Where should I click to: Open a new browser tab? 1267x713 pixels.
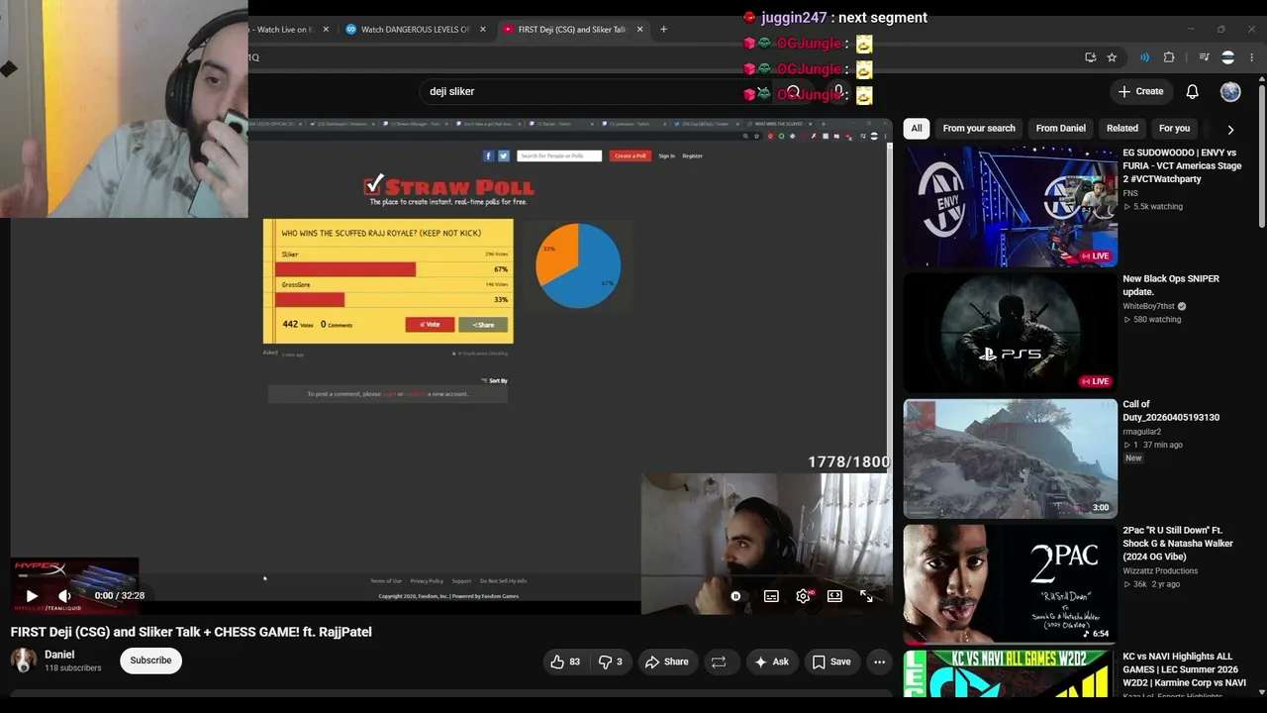(663, 30)
